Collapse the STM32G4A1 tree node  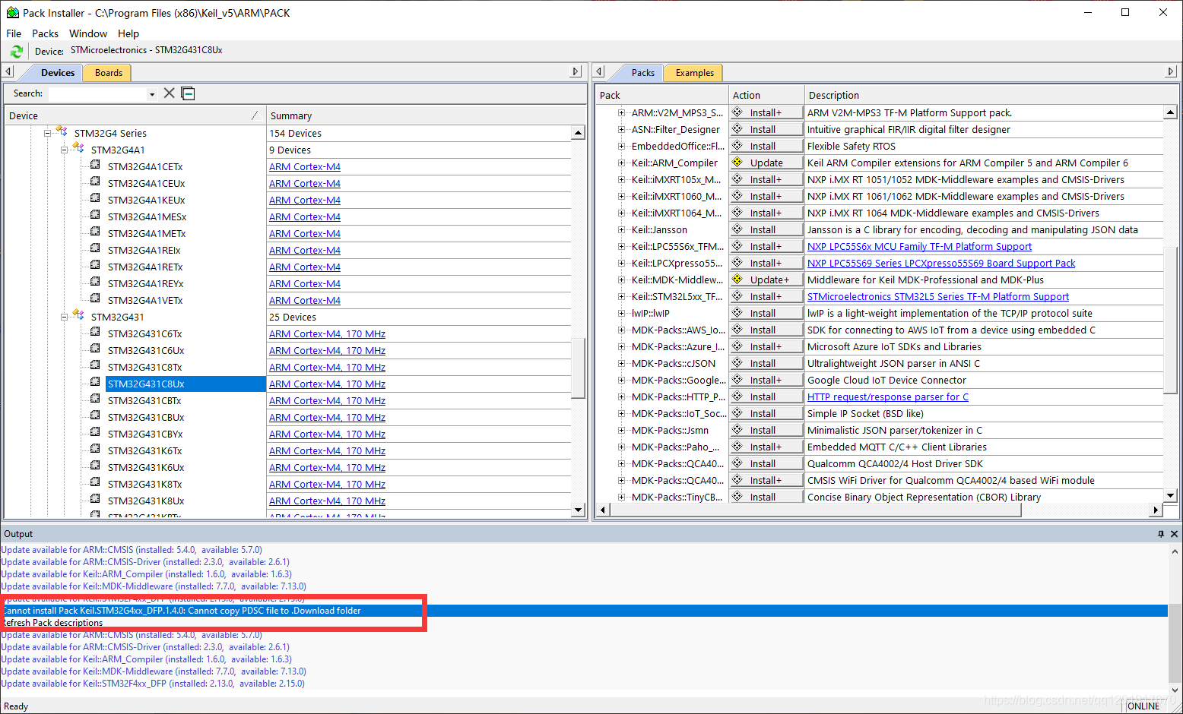pyautogui.click(x=64, y=150)
